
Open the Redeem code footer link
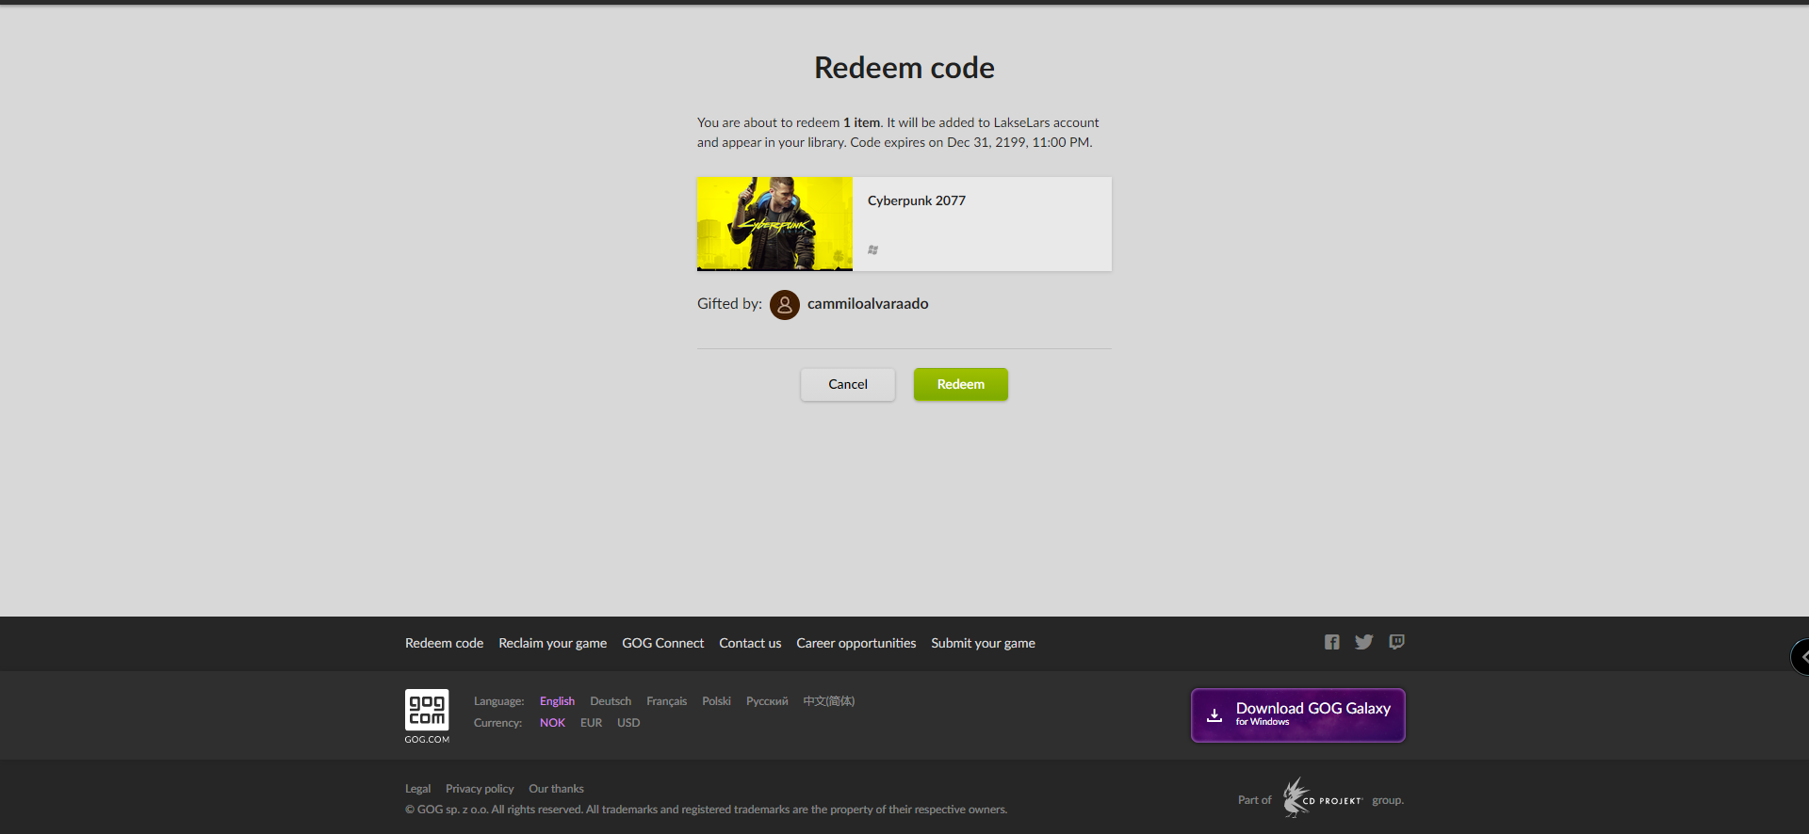pos(444,643)
